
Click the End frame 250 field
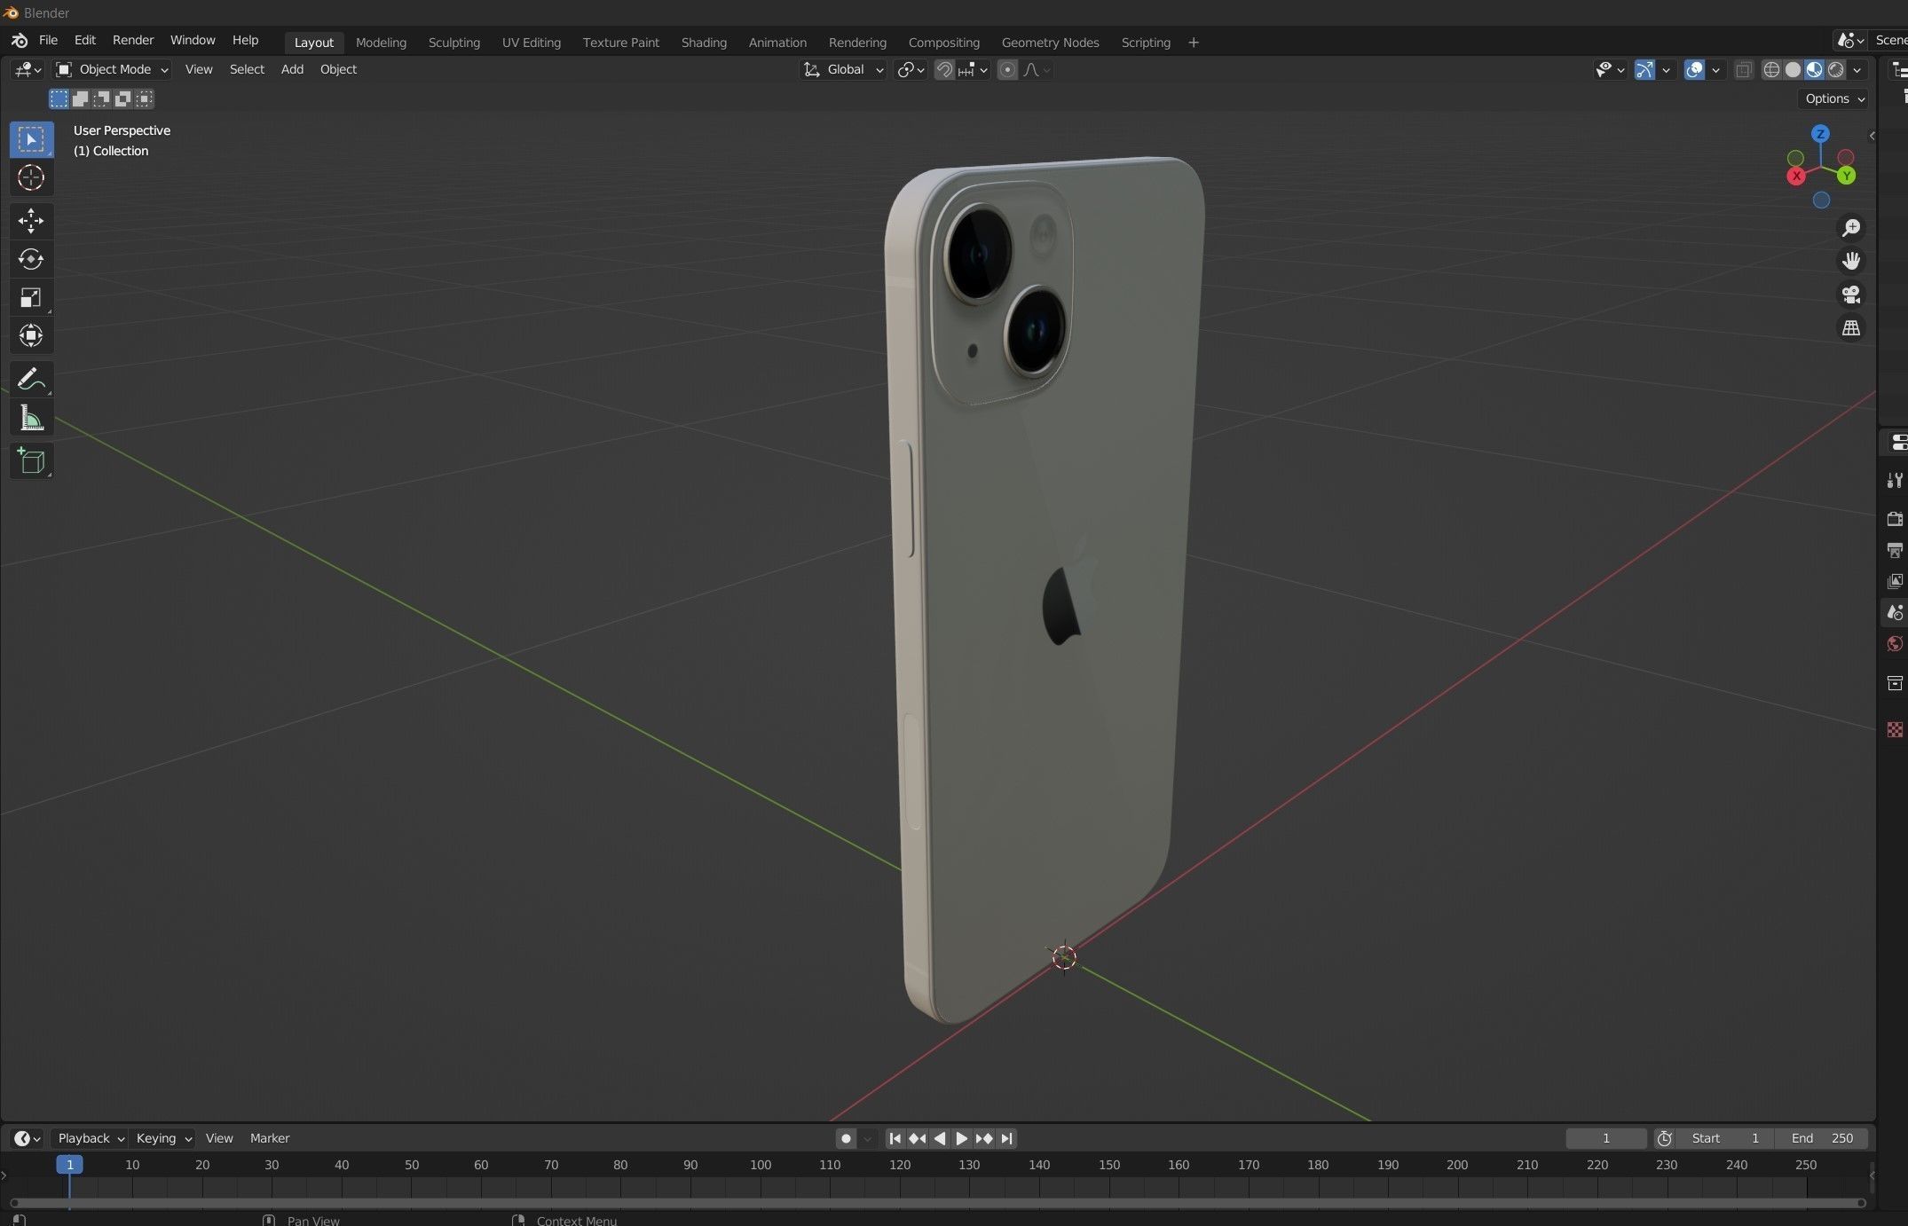(1822, 1138)
